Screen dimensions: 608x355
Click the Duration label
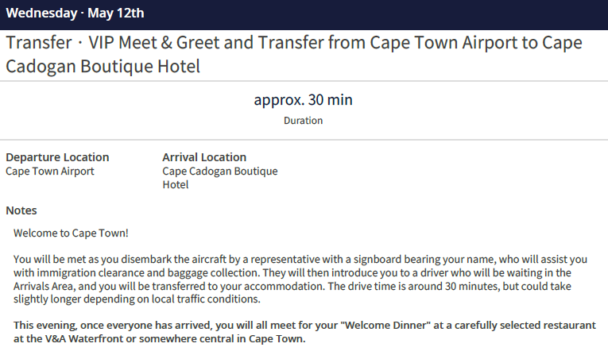pyautogui.click(x=303, y=121)
